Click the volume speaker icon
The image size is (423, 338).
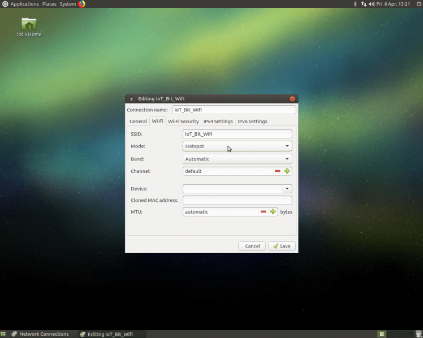(x=371, y=4)
